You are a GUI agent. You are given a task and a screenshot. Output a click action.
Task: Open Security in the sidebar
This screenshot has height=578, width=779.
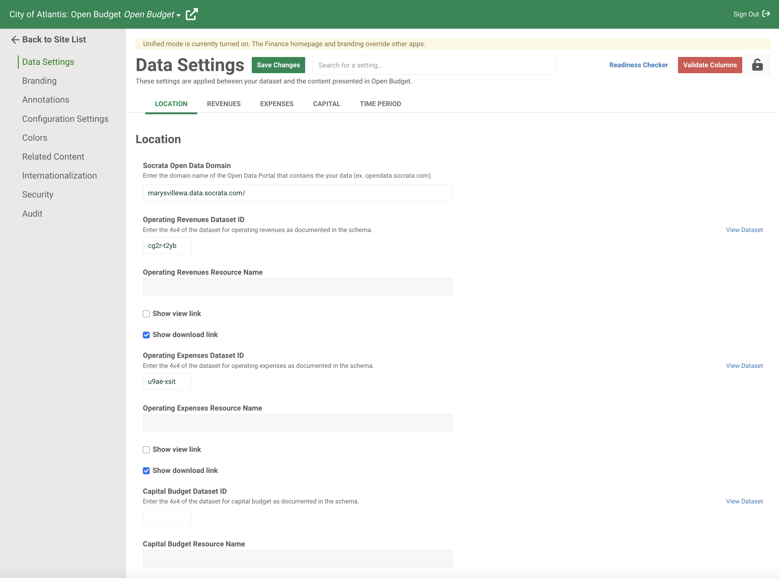point(38,194)
